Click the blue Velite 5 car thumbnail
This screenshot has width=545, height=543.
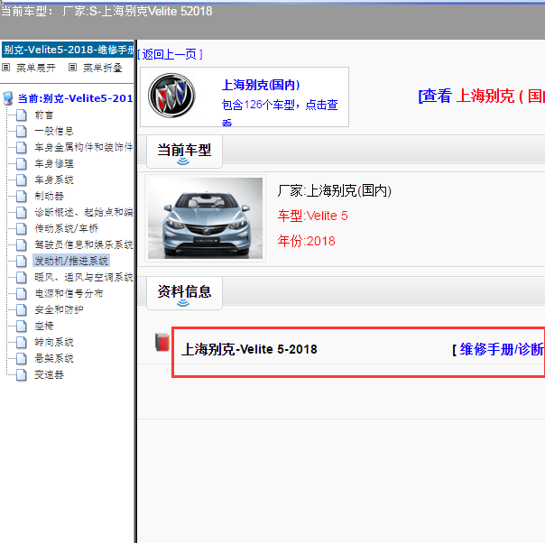pyautogui.click(x=205, y=217)
